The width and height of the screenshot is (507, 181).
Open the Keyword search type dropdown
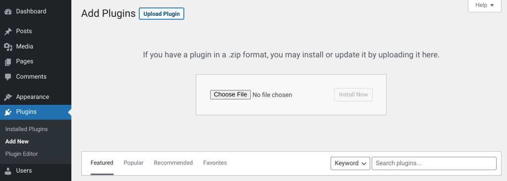(x=350, y=163)
